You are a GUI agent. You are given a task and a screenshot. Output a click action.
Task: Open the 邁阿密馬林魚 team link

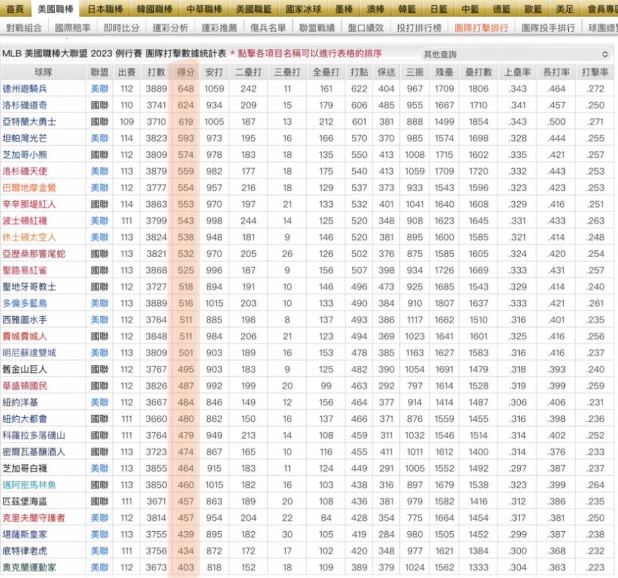tap(29, 485)
